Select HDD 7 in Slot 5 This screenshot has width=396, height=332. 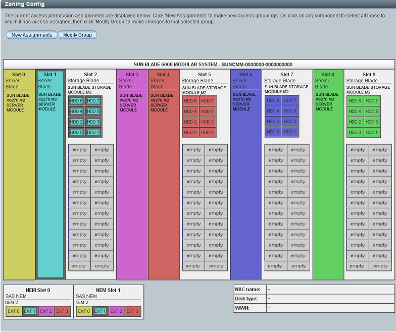pyautogui.click(x=207, y=101)
